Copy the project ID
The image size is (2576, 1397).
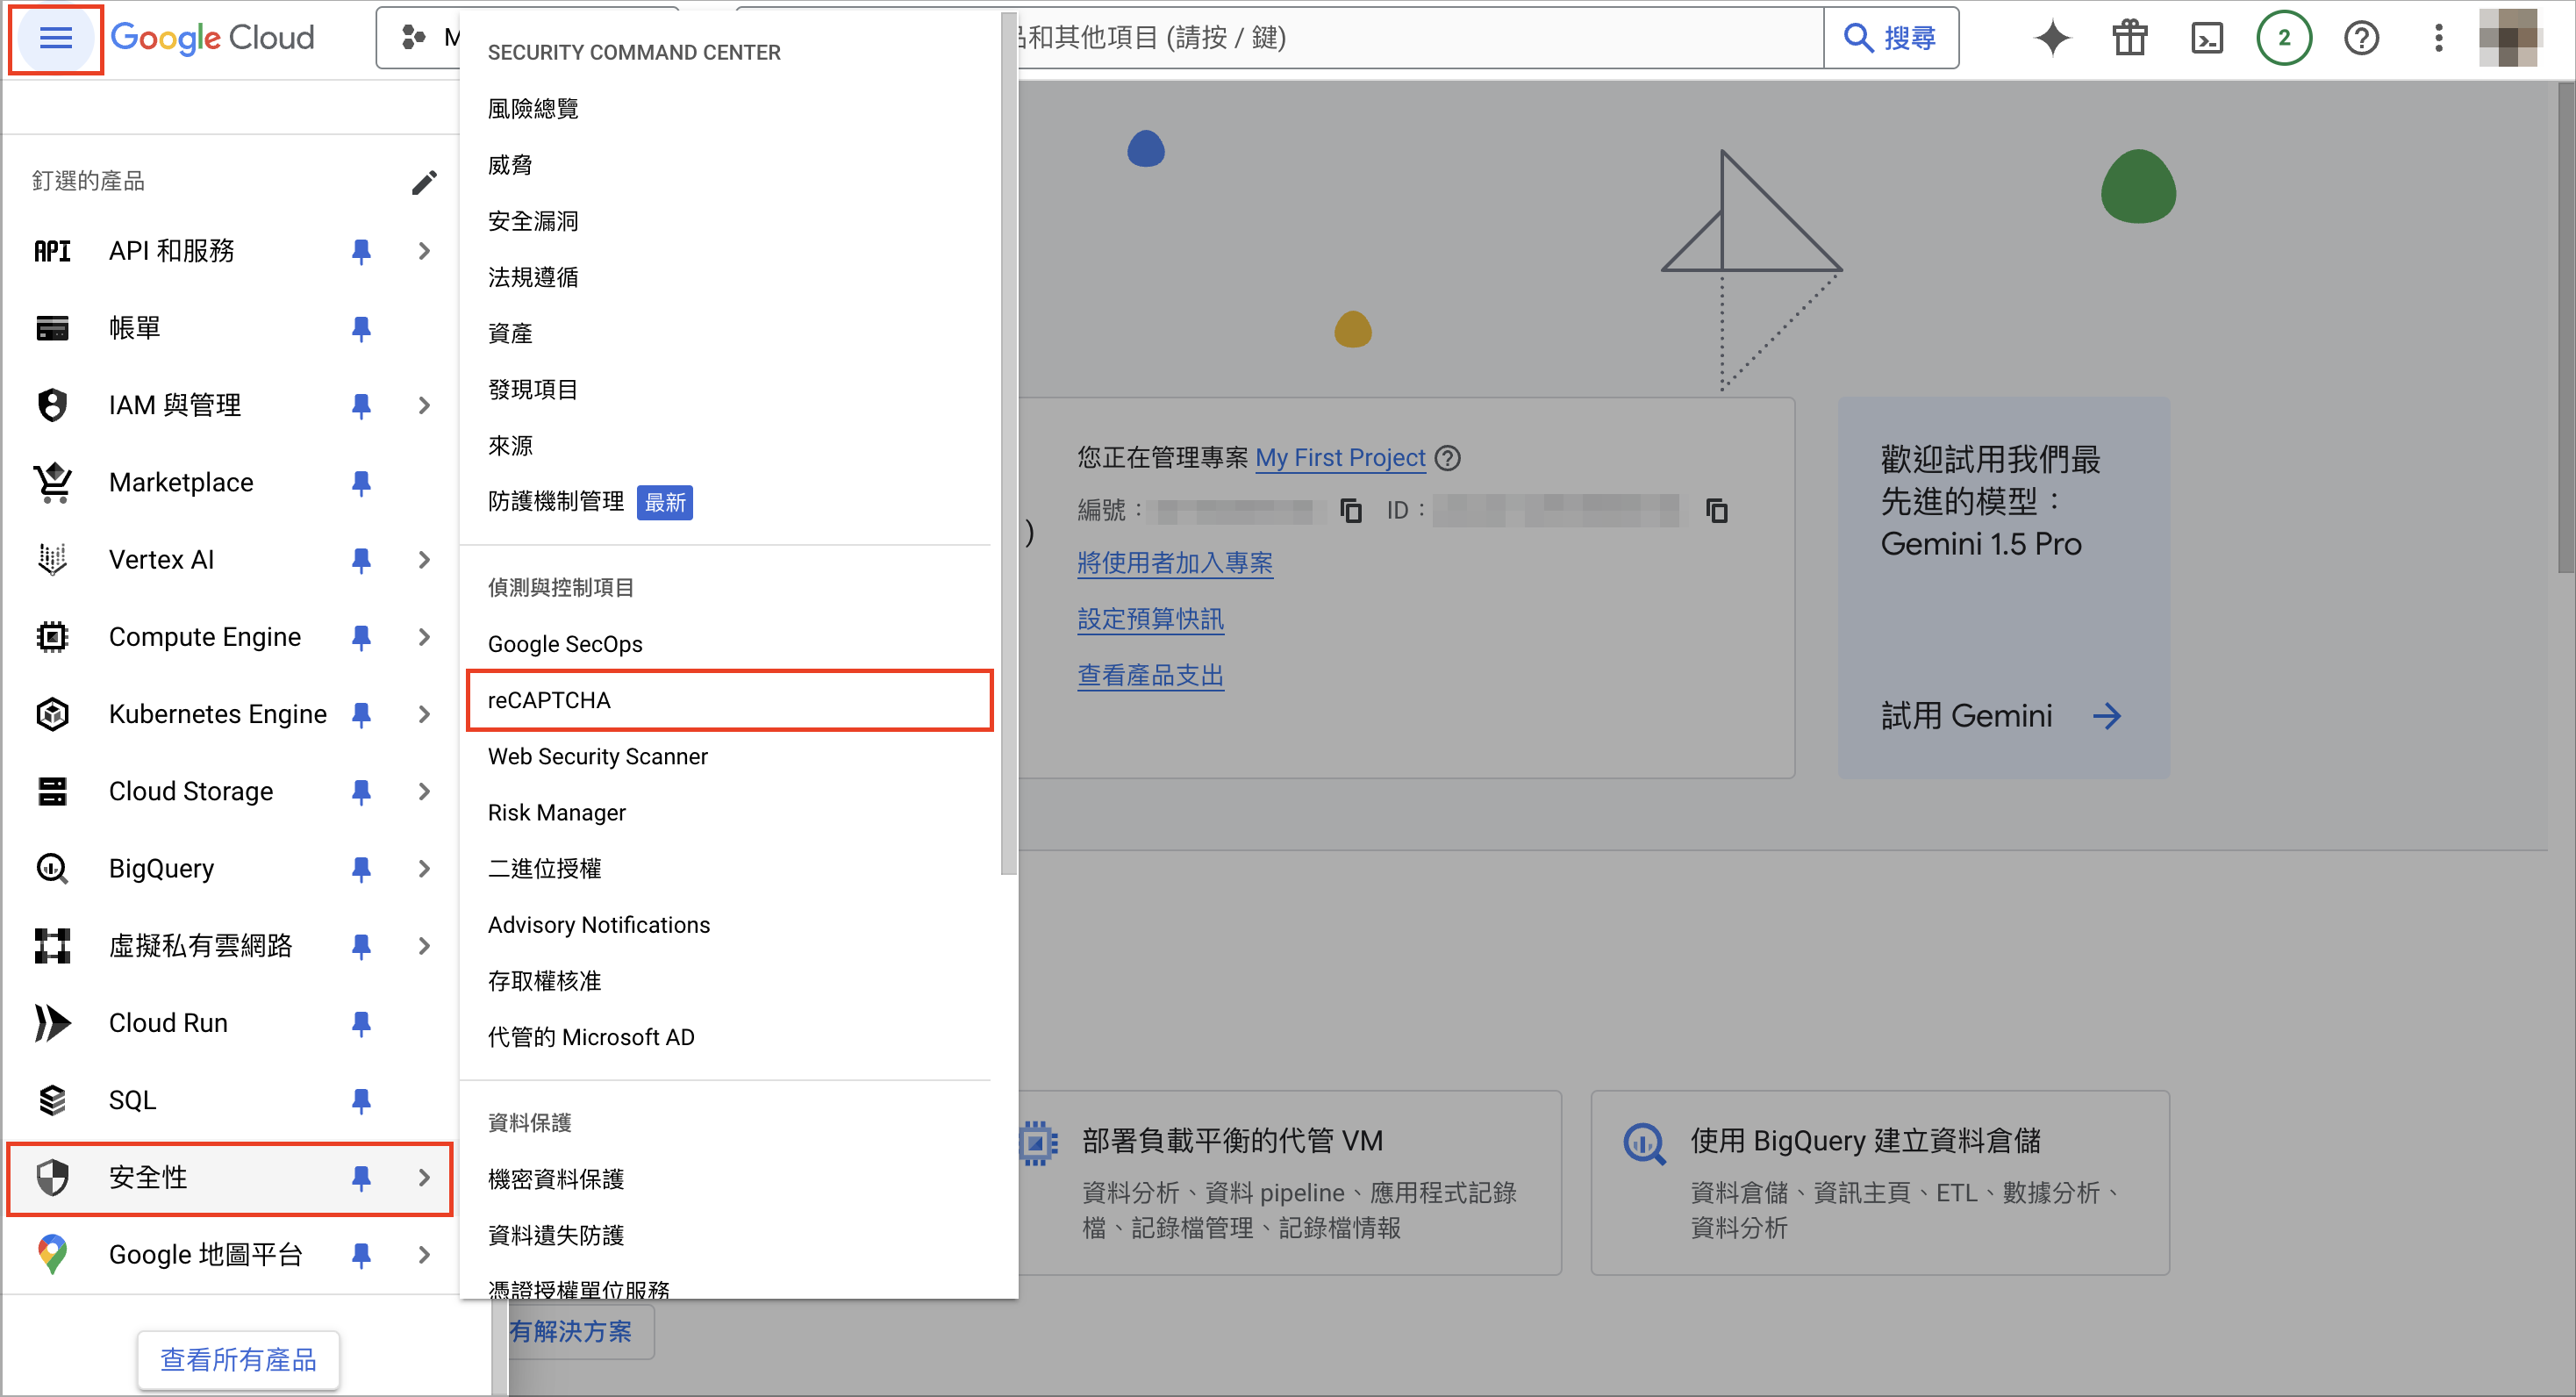click(x=1716, y=511)
